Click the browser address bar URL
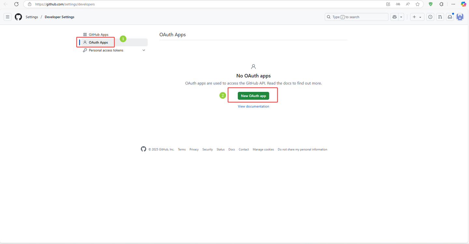 pyautogui.click(x=65, y=4)
